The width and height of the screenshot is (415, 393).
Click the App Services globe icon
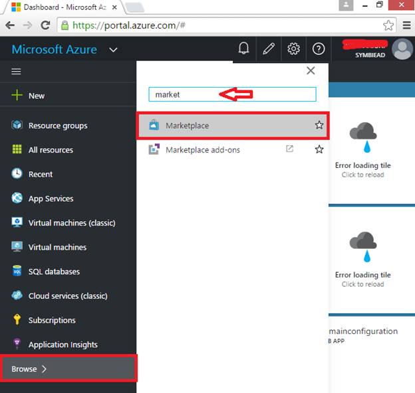point(17,198)
